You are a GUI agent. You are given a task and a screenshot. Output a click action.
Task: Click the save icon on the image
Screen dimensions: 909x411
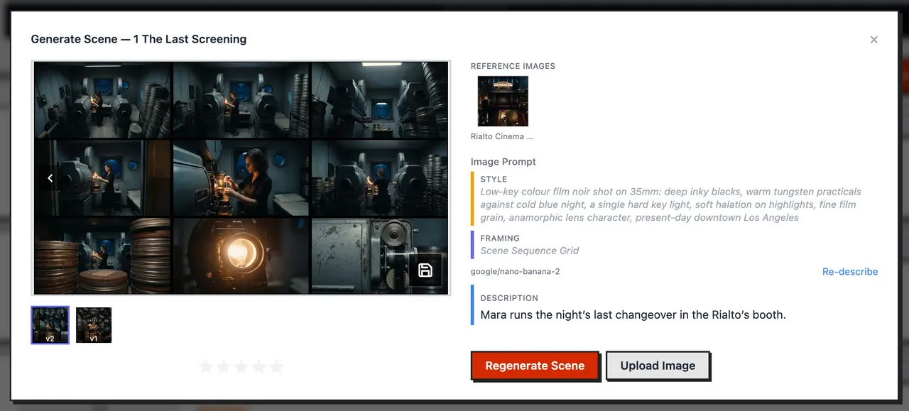425,270
